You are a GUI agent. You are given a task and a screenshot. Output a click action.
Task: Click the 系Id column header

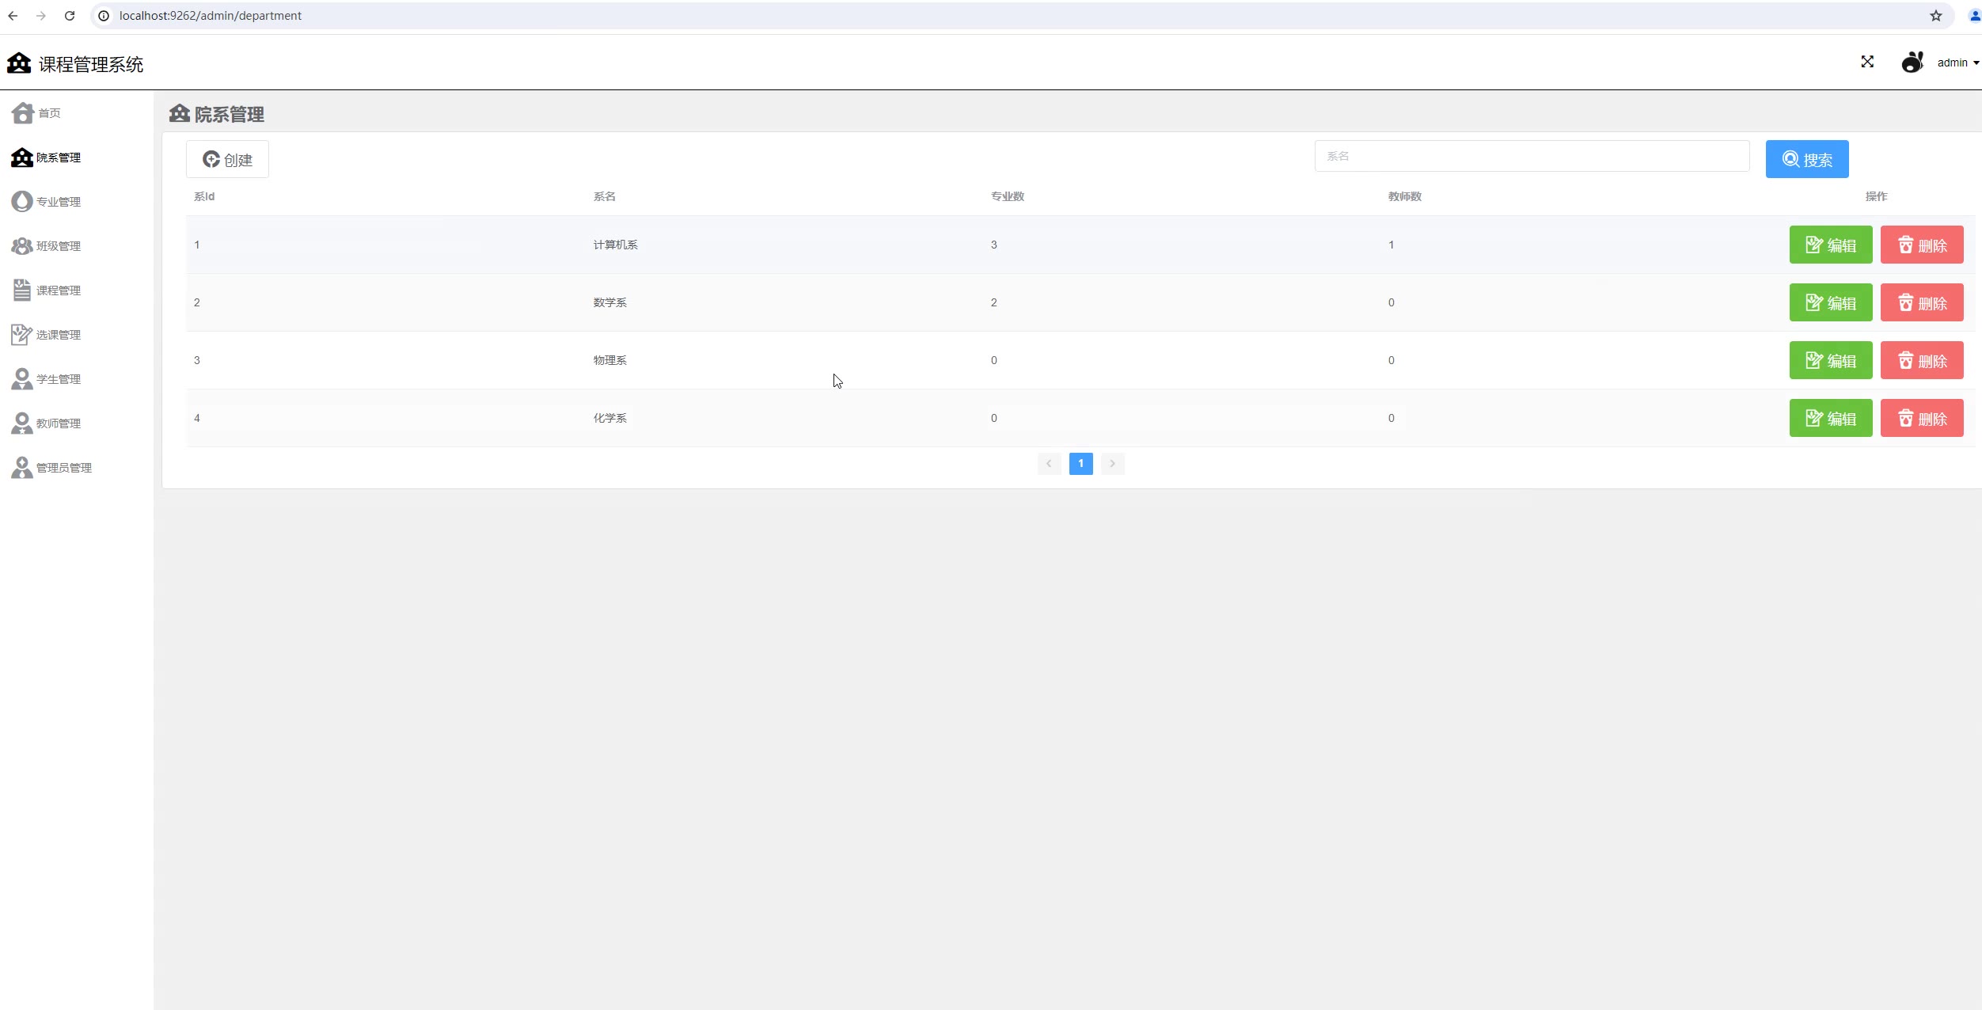[x=204, y=196]
